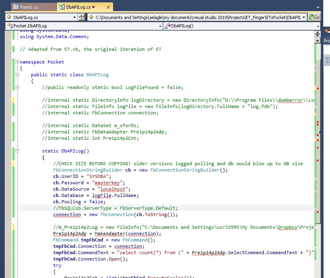330x278 pixels.
Task: Click 'tmpFbCmd.Connection.Open()' line
Action: (90, 259)
